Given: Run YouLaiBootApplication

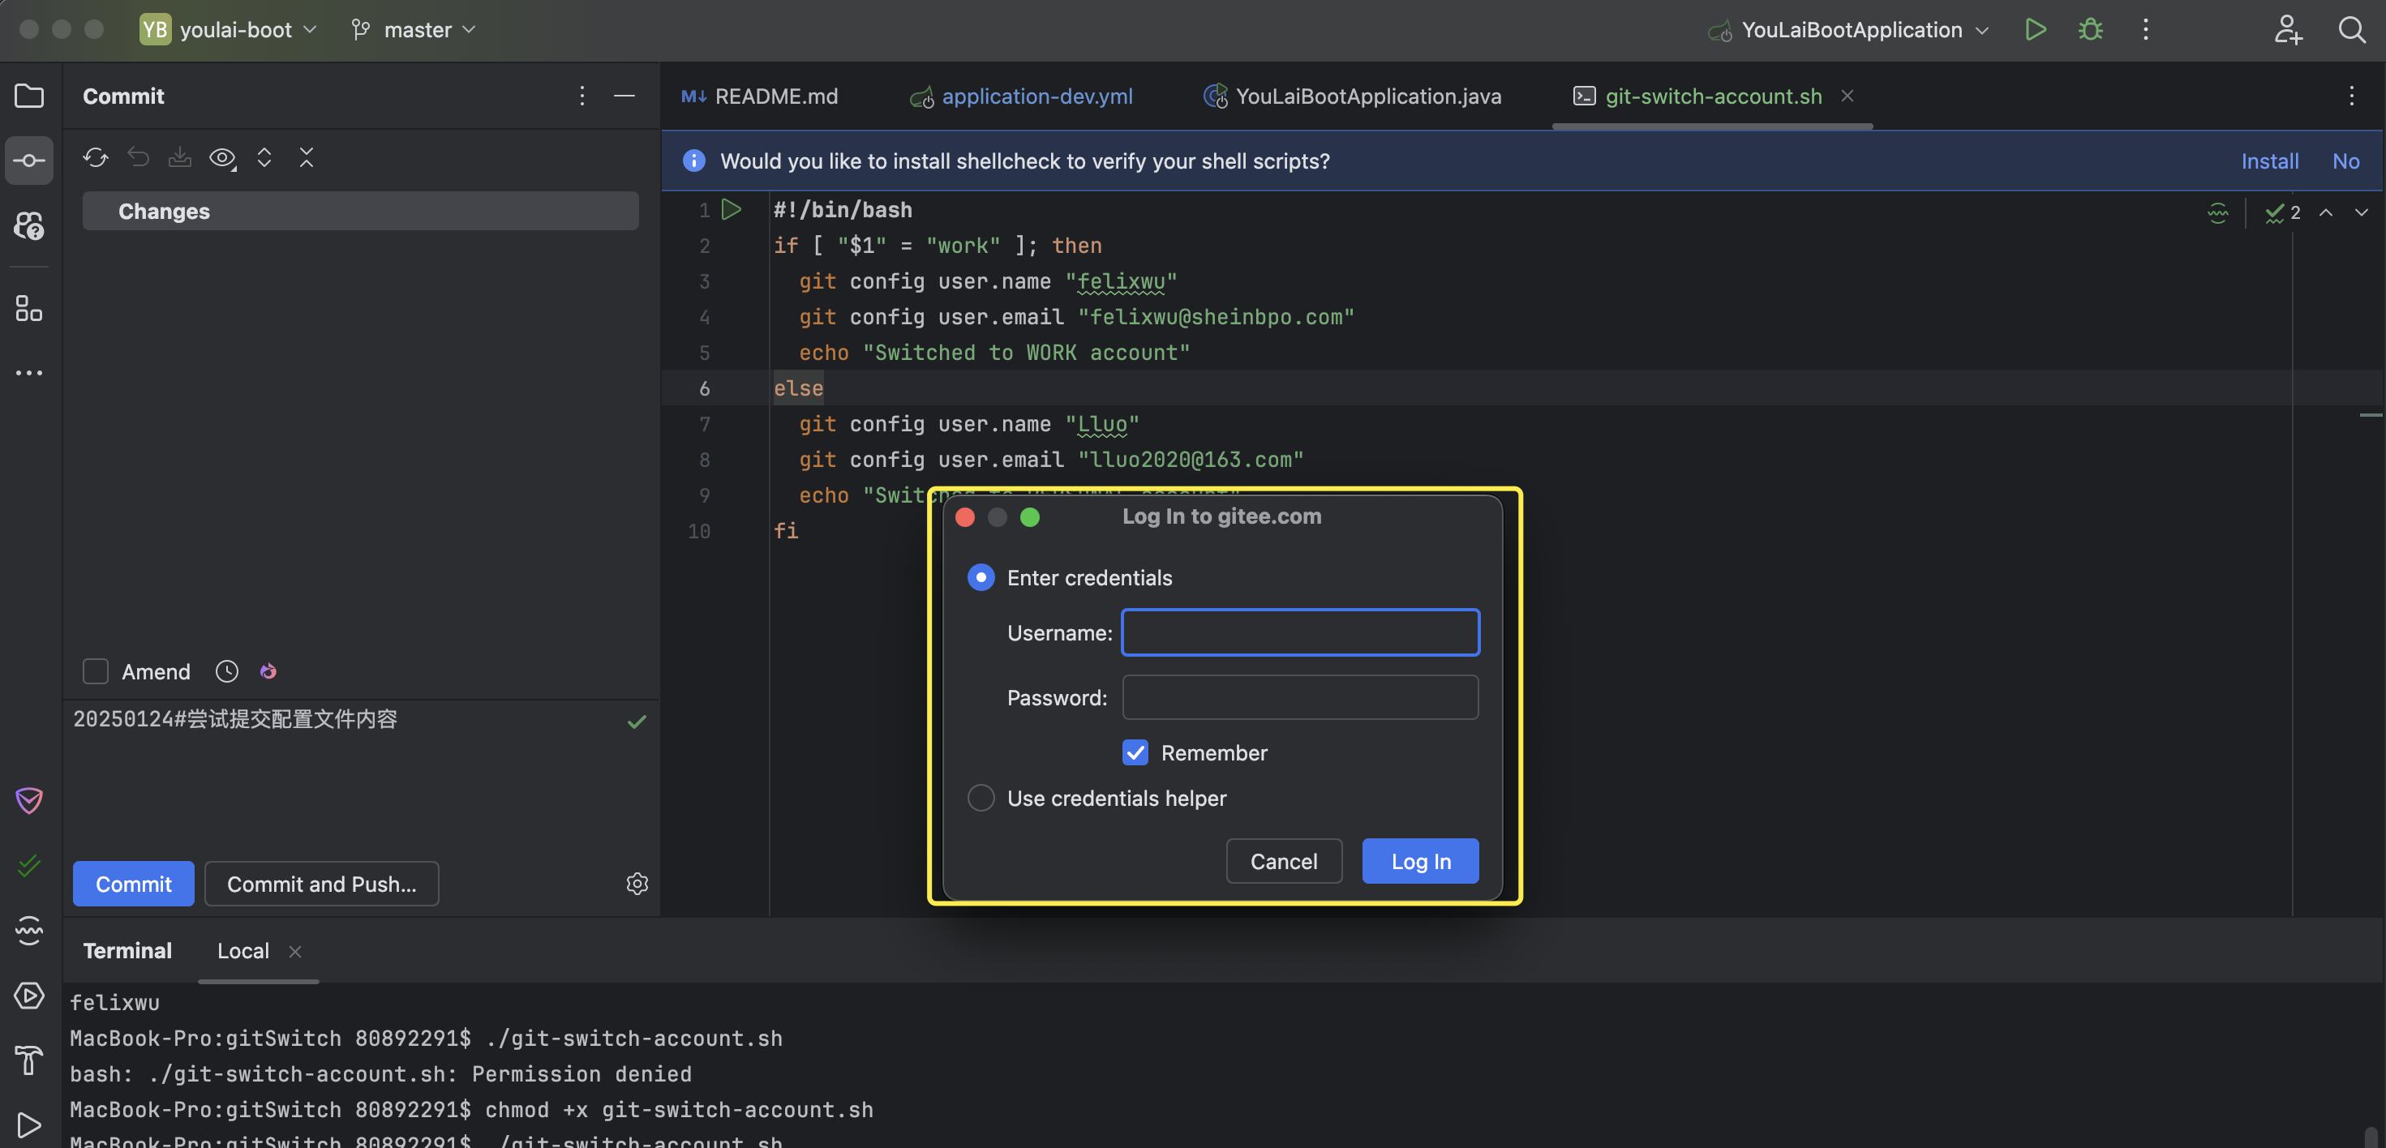Looking at the screenshot, I should 2035,30.
